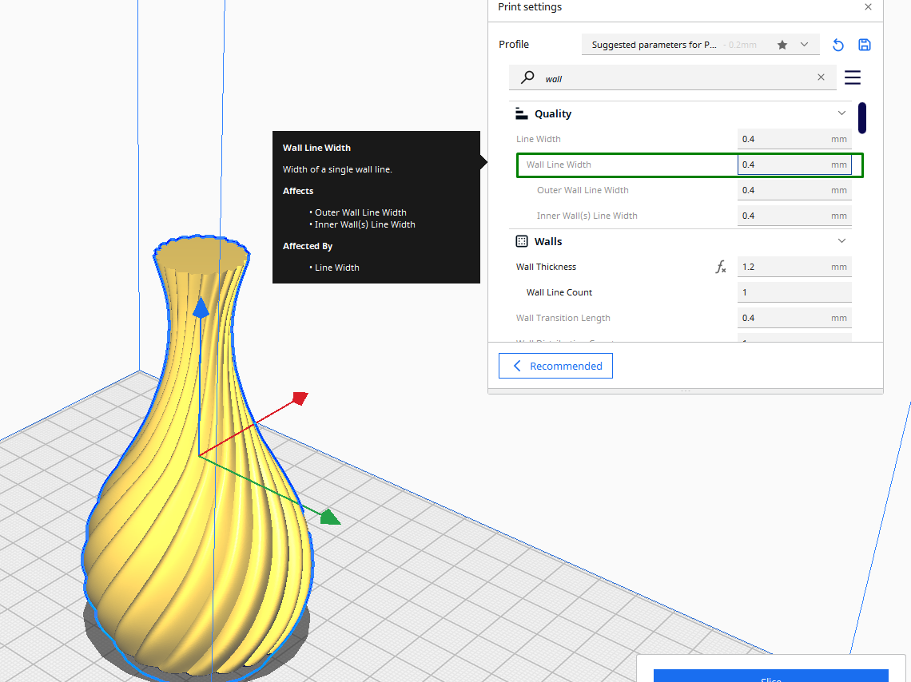Edit the Line Width value field
The width and height of the screenshot is (911, 682).
tap(787, 138)
